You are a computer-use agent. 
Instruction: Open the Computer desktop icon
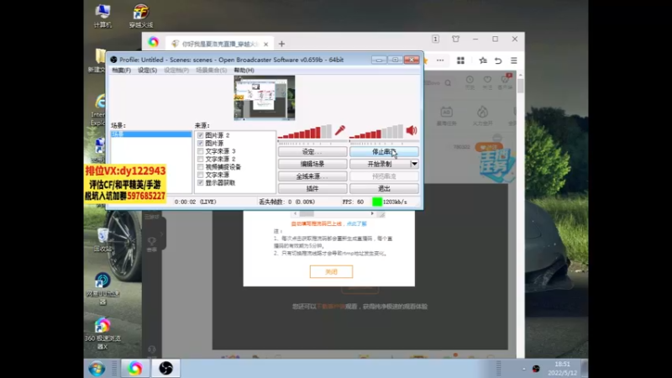click(102, 16)
